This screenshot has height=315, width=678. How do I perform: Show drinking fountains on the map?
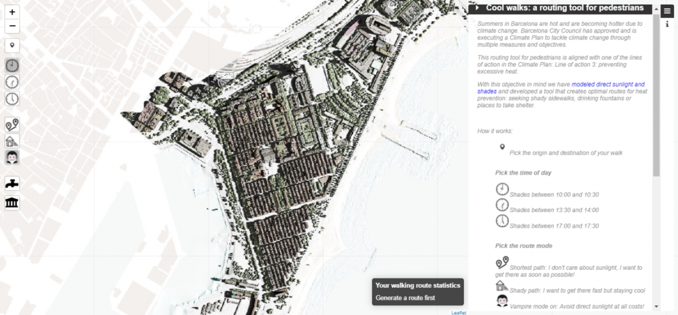pos(12,183)
